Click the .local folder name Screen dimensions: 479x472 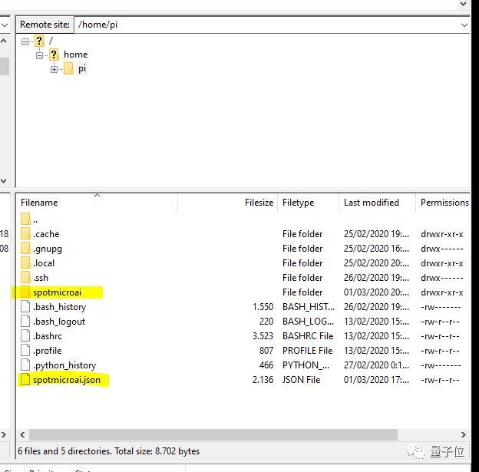(x=44, y=263)
